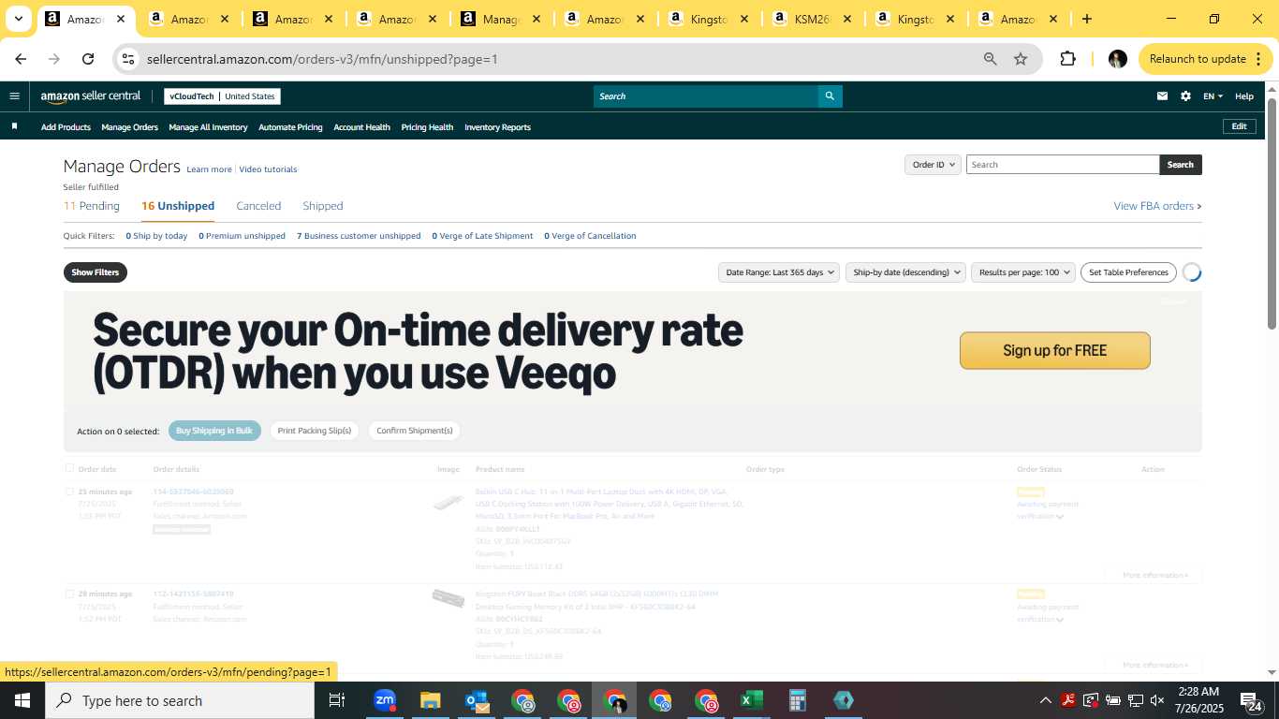Open the Date Range Last 365 days dropdown
This screenshot has width=1279, height=719.
click(778, 272)
